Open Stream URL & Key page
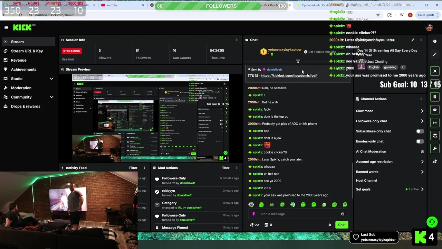 28,51
